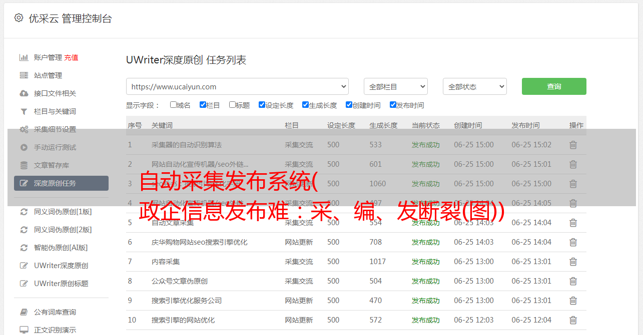The height and width of the screenshot is (335, 643).
Task: Delete row 9 搜索引擎优化服务公司 via trash icon
Action: (x=573, y=301)
